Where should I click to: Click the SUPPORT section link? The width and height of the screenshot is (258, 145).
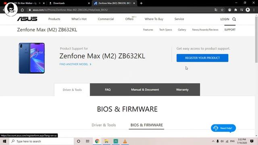(x=230, y=30)
